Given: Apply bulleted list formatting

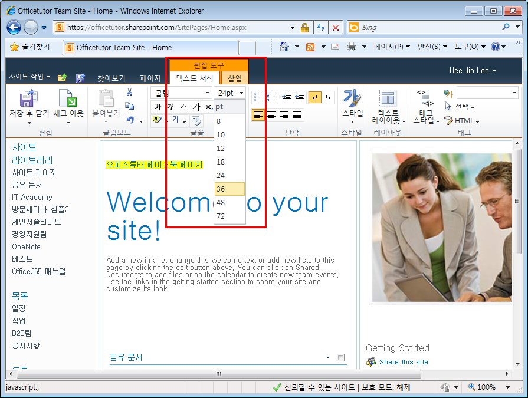Looking at the screenshot, I should click(258, 97).
